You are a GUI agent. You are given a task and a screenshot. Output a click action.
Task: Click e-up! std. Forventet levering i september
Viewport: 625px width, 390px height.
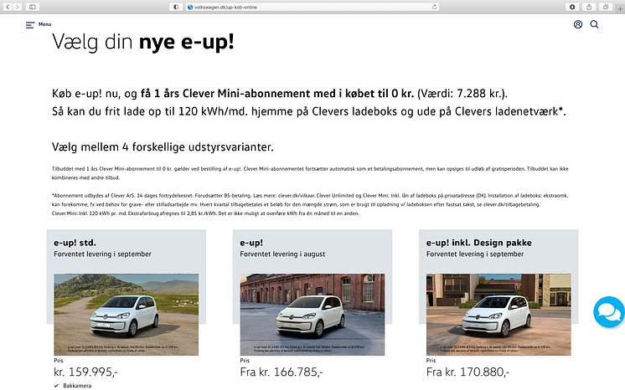(102, 254)
